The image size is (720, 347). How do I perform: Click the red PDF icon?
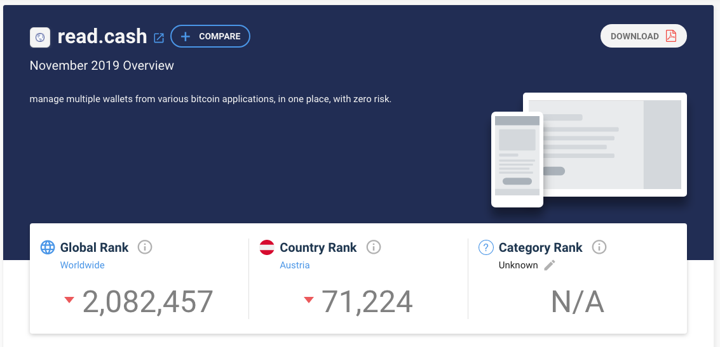[x=671, y=36]
